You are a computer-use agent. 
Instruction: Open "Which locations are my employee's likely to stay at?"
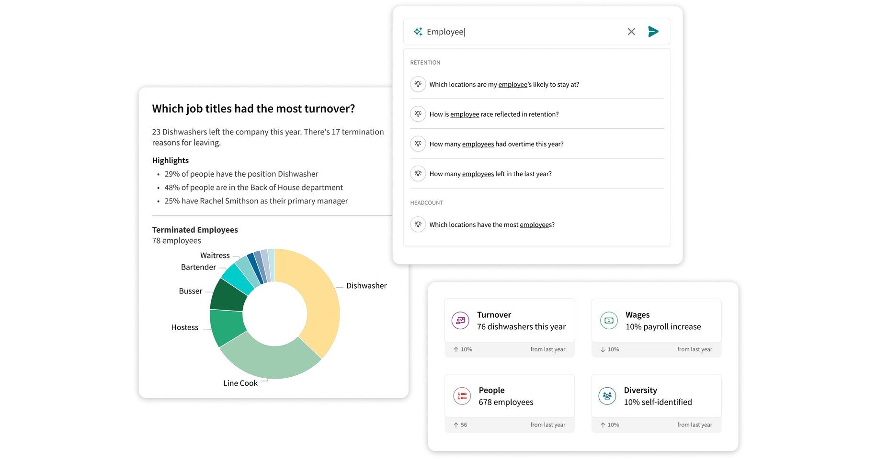(504, 84)
